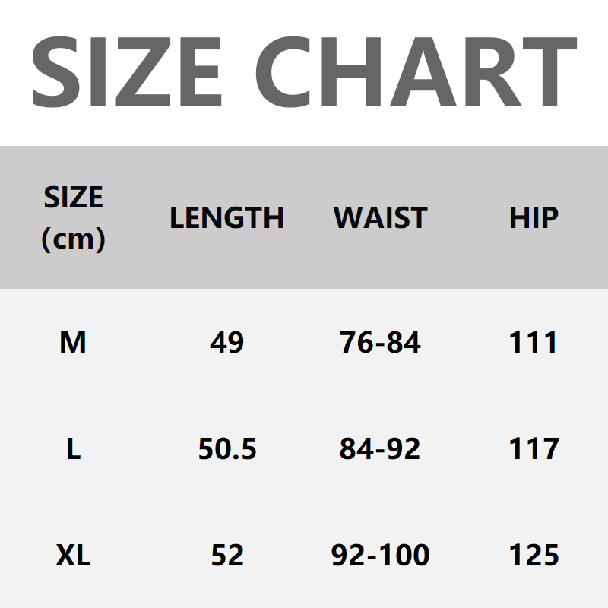Click the L size row label
This screenshot has height=608, width=608.
[73, 450]
